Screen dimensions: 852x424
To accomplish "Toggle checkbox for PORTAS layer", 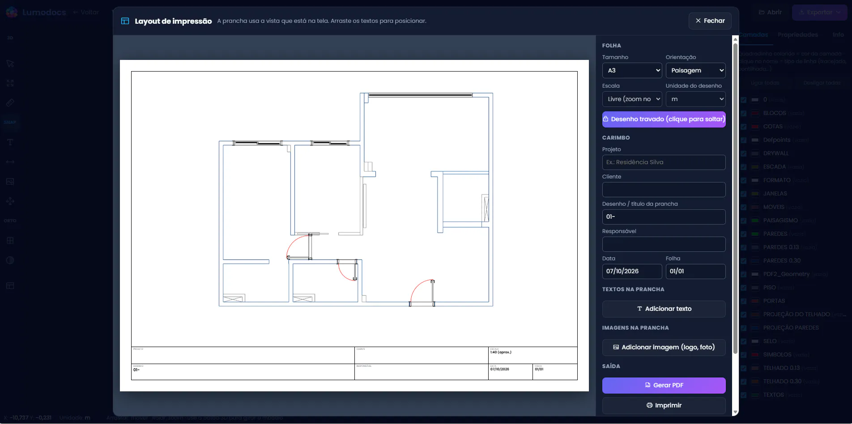I will click(x=743, y=301).
